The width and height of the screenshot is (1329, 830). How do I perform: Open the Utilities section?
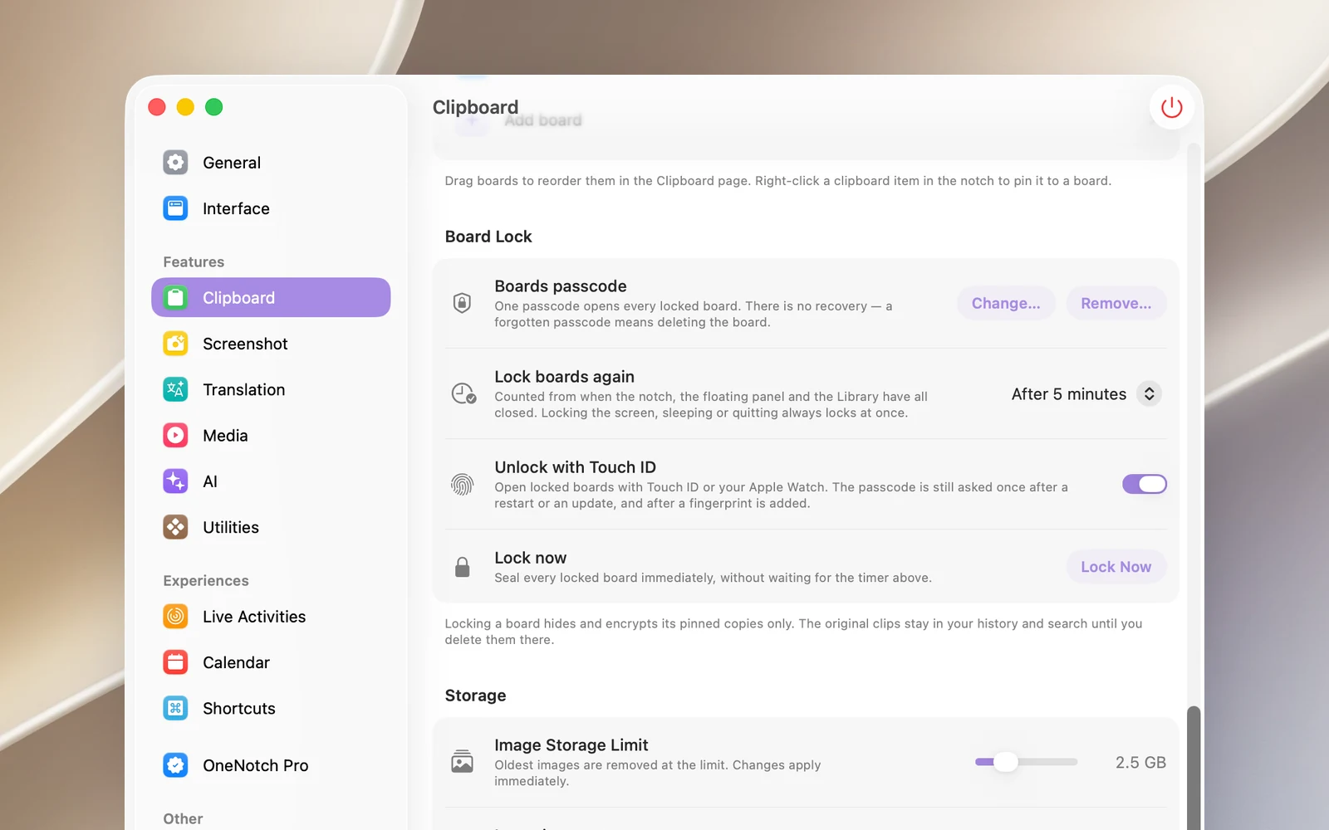coord(271,527)
